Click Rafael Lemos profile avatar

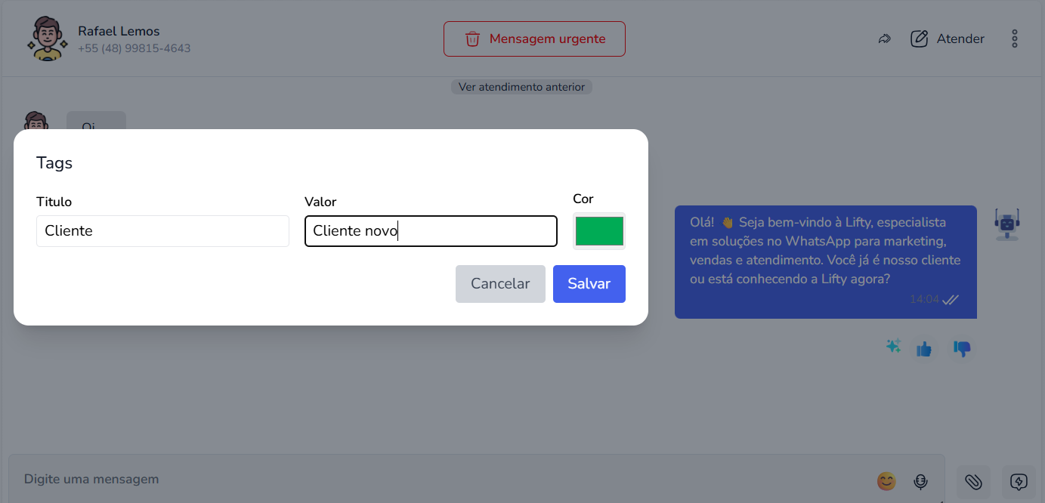tap(47, 39)
